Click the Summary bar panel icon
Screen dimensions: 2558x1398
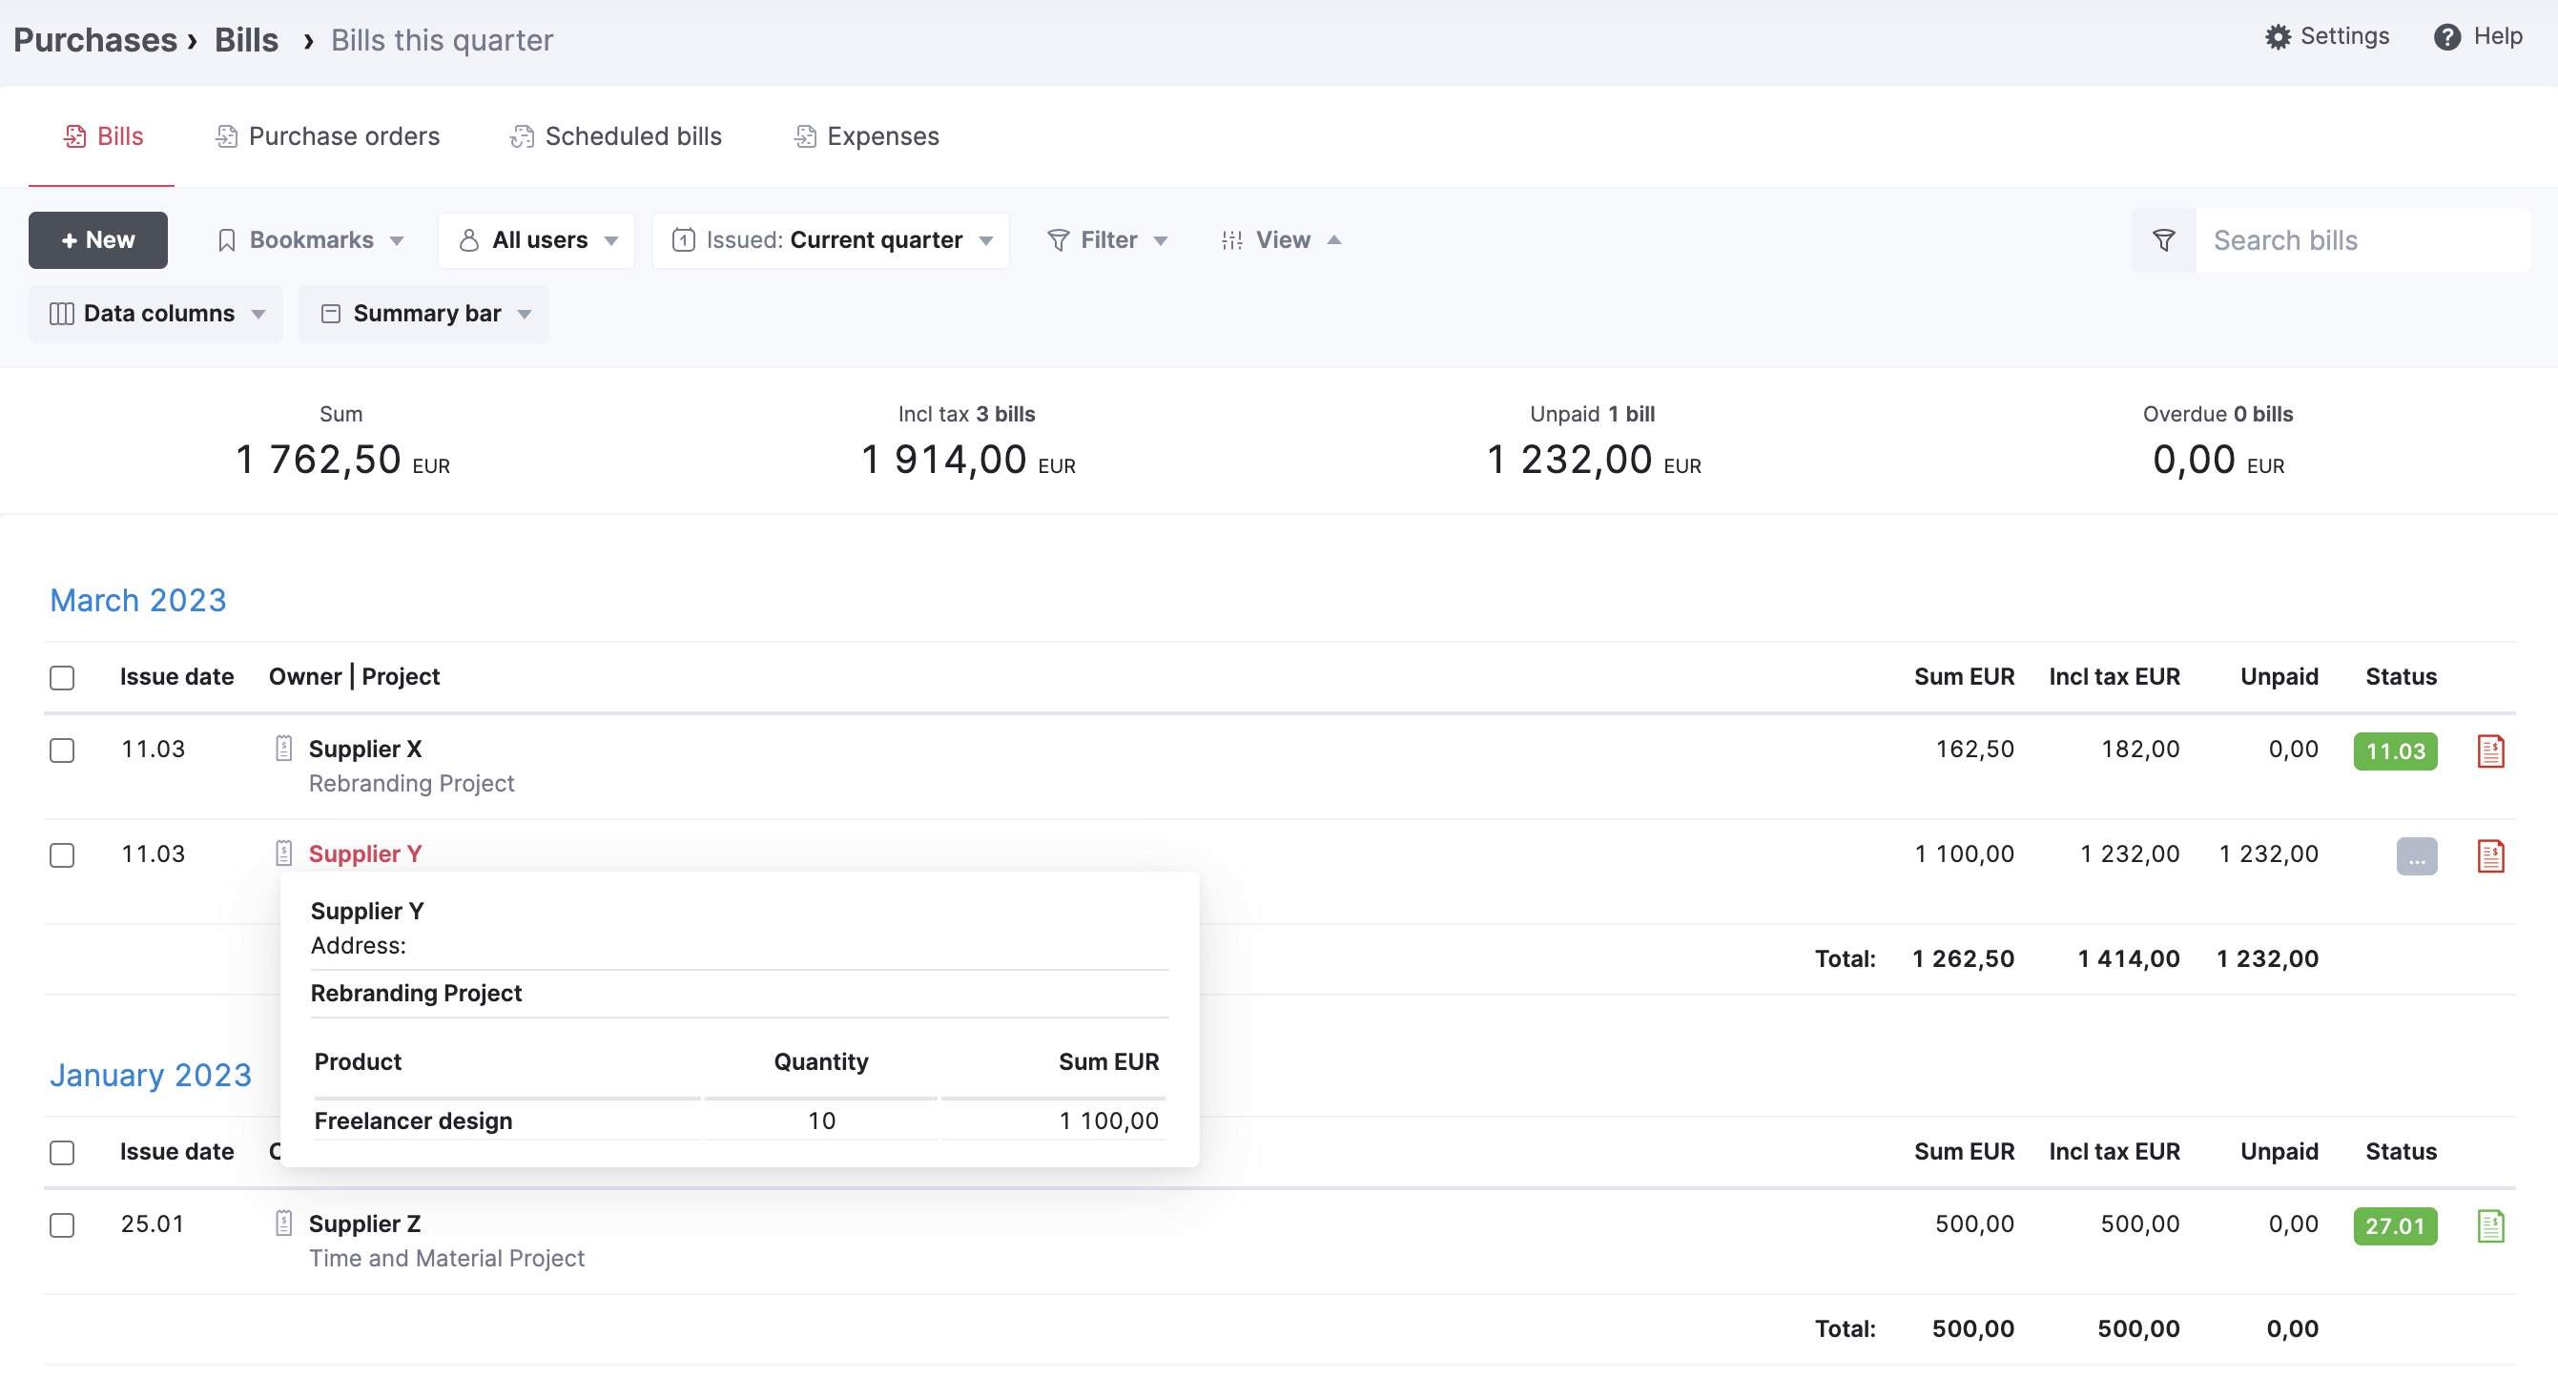[331, 314]
